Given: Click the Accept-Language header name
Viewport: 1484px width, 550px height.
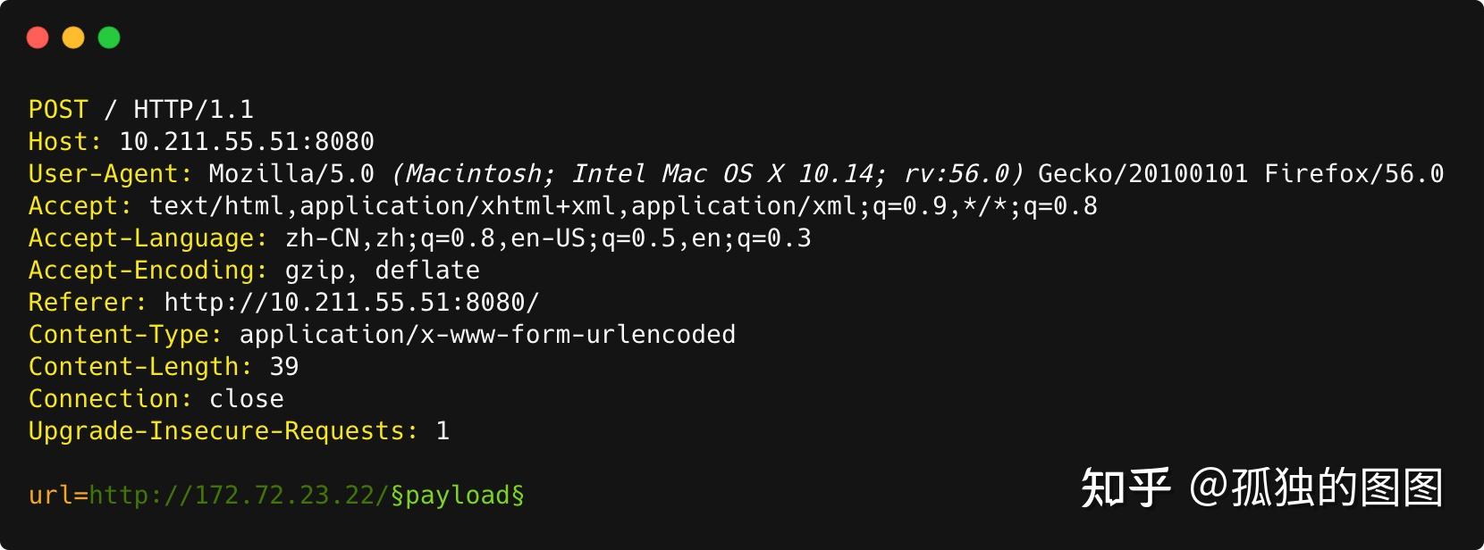Looking at the screenshot, I should pos(148,238).
